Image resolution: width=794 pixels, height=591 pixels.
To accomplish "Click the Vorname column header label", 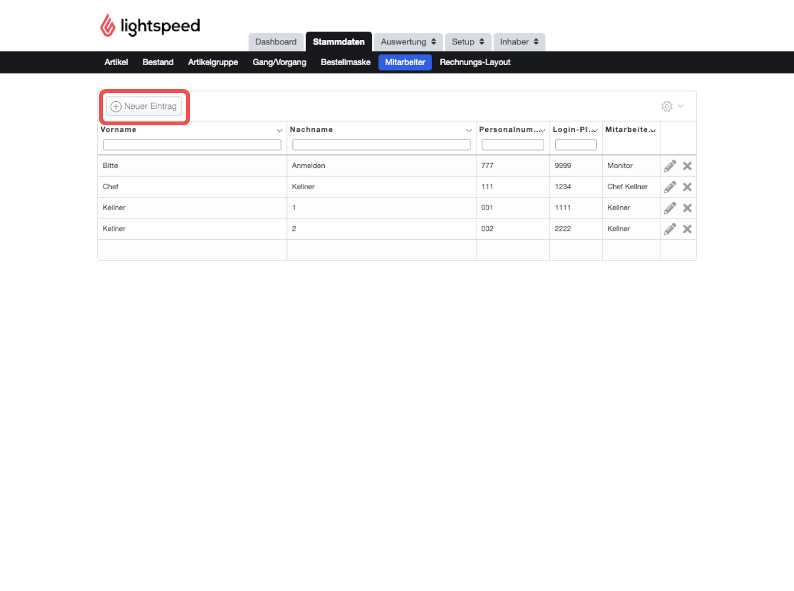I will (x=118, y=130).
